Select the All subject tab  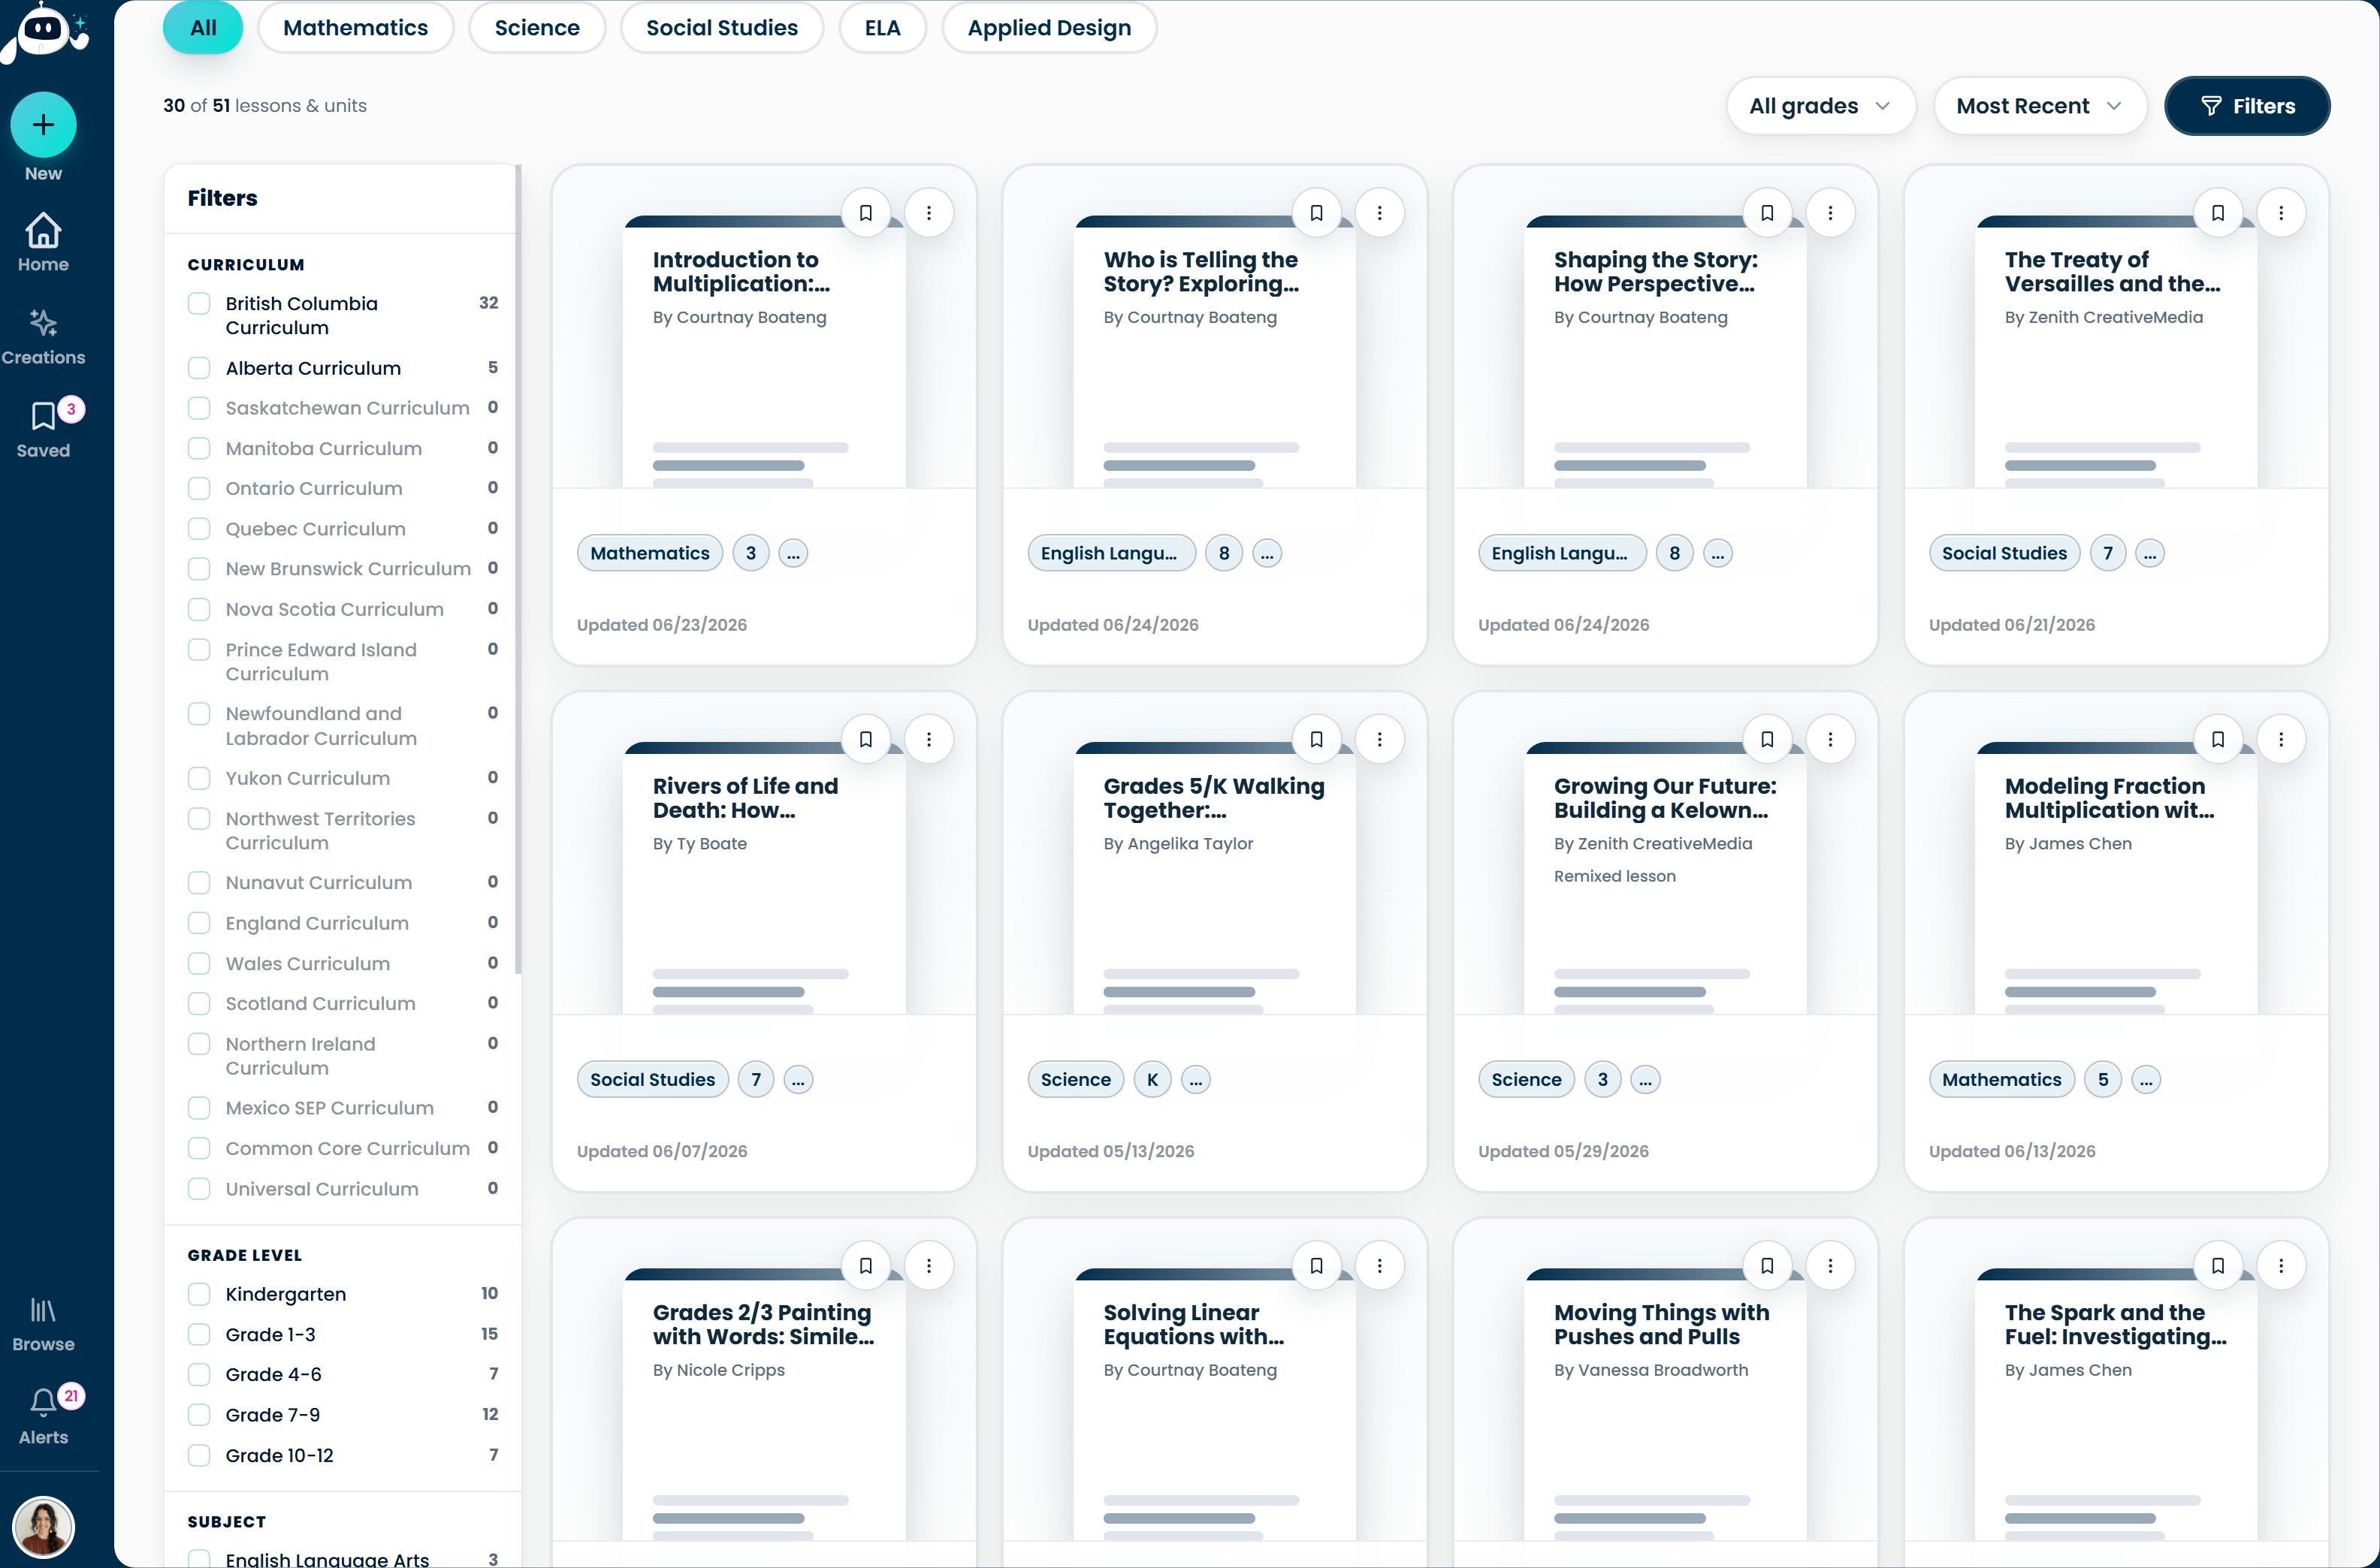(x=203, y=28)
